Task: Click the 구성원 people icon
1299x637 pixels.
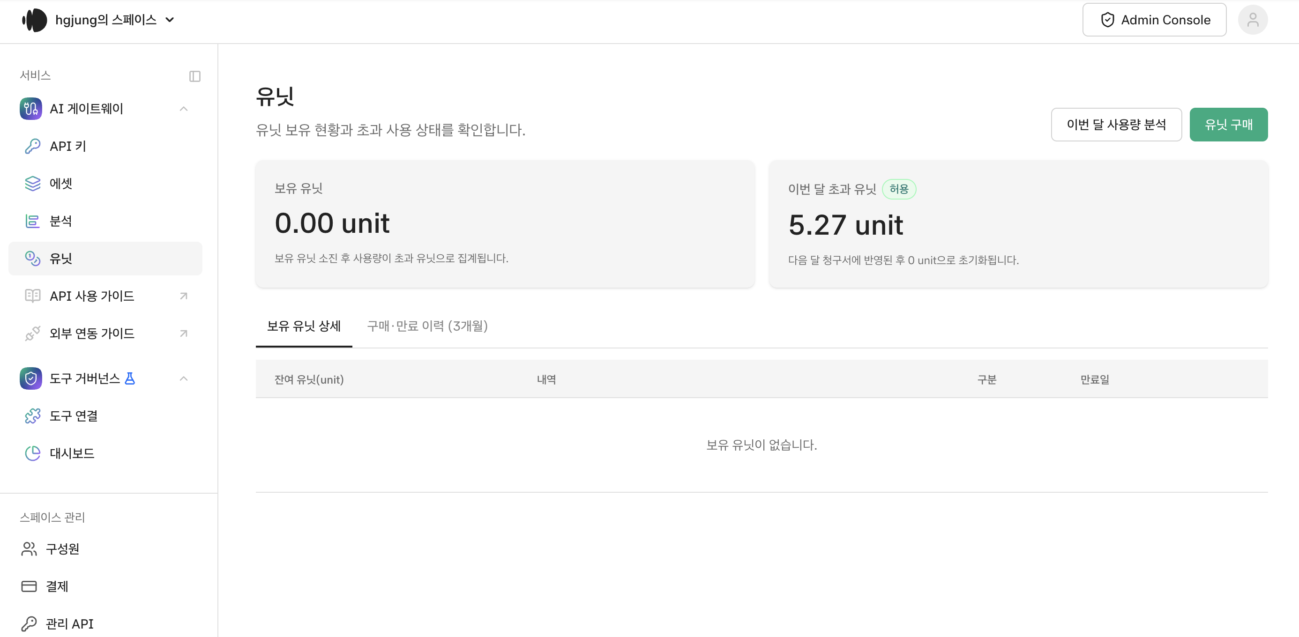Action: click(x=29, y=549)
